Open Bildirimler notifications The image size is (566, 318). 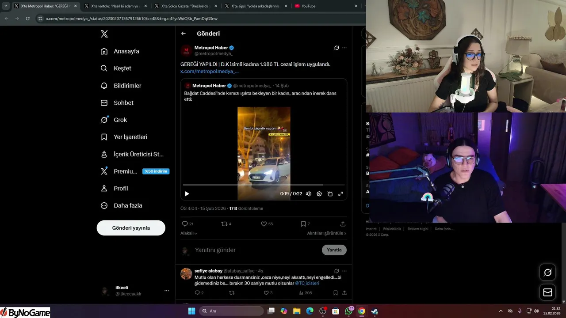tap(121, 86)
